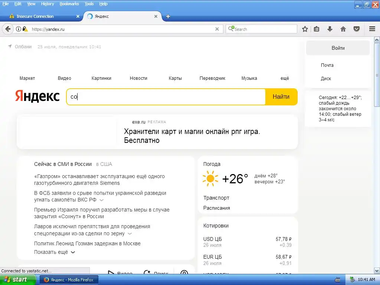Image resolution: width=380 pixels, height=285 pixels.
Task: Click the Найти search button
Action: (281, 97)
